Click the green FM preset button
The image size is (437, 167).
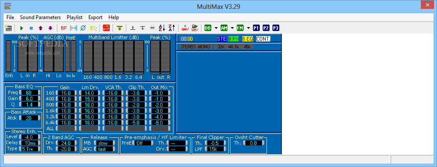[240, 28]
